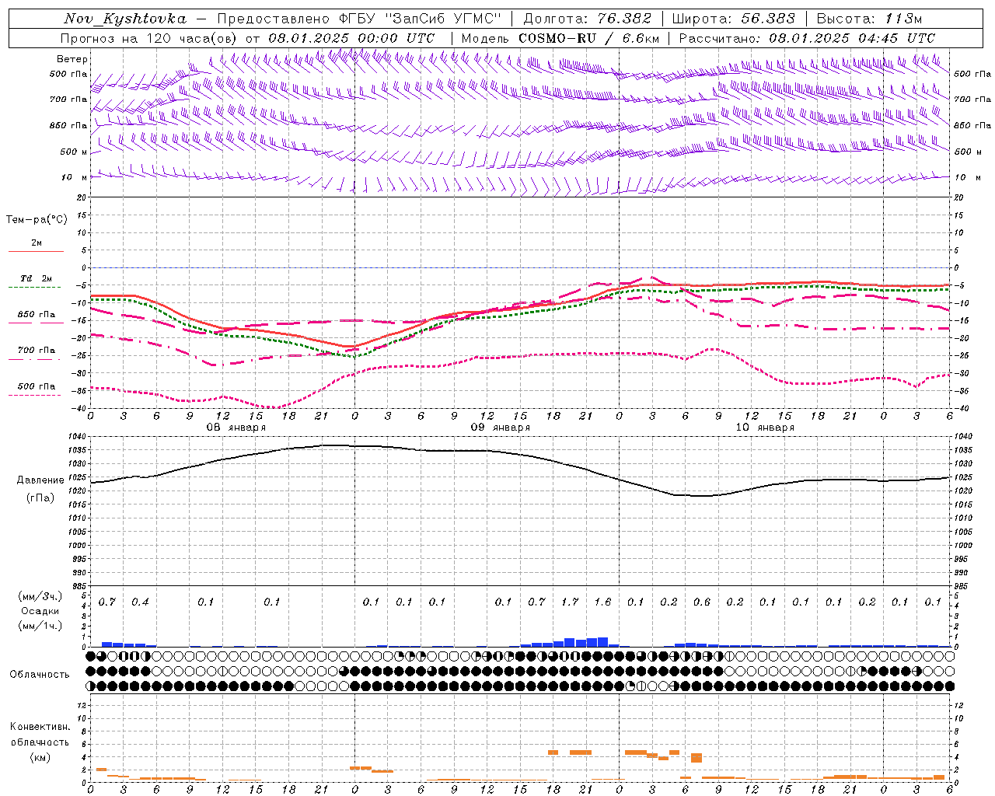Click the Td 2м legend entry
Image resolution: width=995 pixels, height=796 pixels.
(x=37, y=278)
